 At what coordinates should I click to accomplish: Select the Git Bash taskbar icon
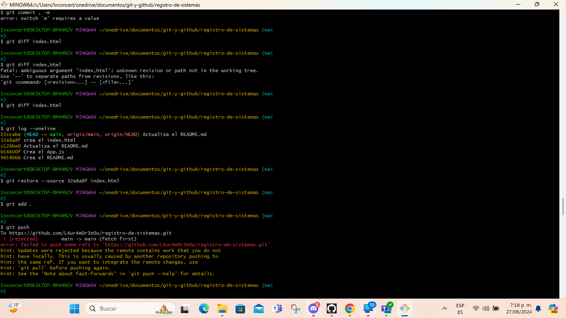pos(405,308)
